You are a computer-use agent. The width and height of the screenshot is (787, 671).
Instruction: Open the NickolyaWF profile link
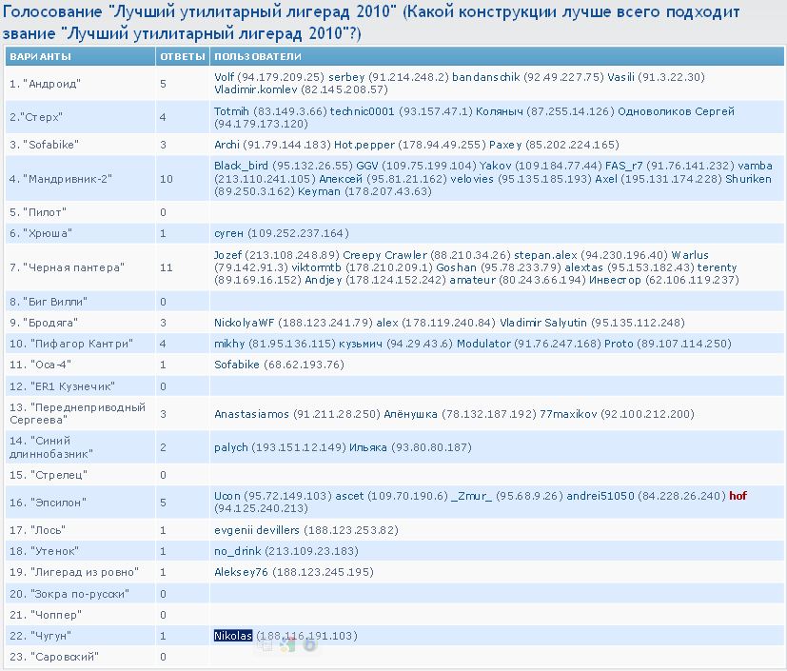coord(244,323)
